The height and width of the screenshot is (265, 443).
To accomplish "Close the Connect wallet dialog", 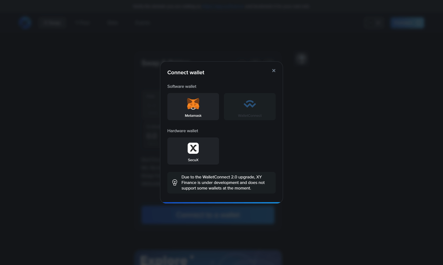I will [274, 71].
